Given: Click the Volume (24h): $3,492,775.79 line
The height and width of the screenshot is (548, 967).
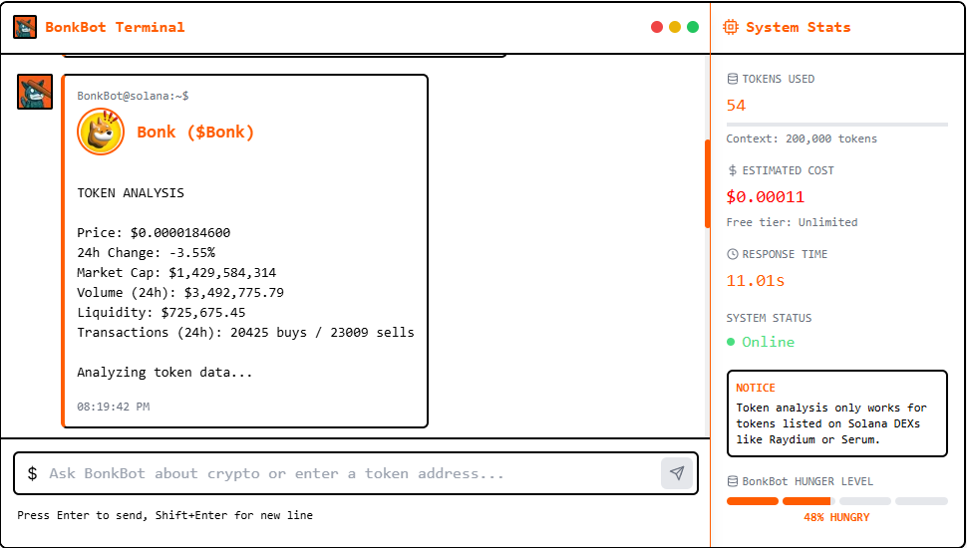Looking at the screenshot, I should tap(180, 292).
